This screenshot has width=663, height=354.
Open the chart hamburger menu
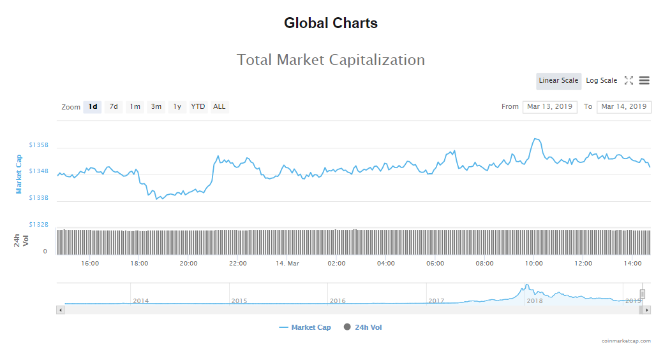point(644,80)
